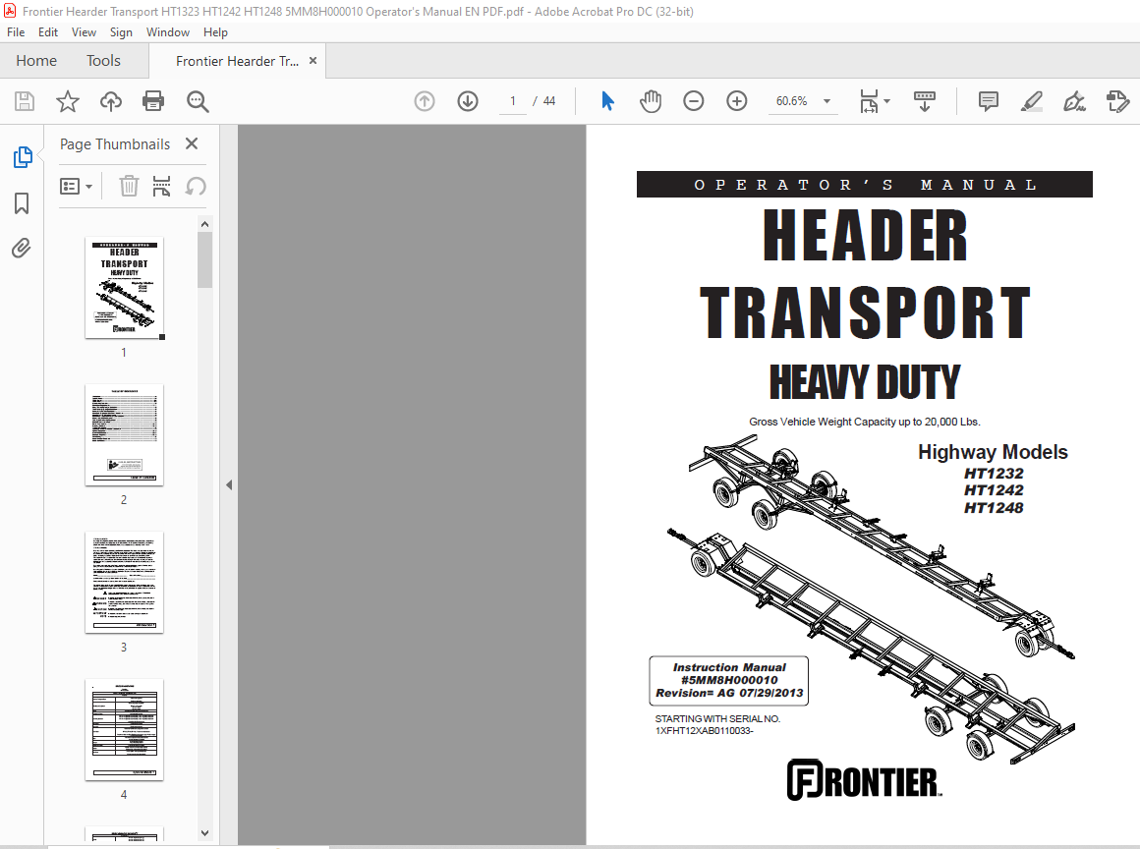Switch to the Home tab

click(x=36, y=61)
